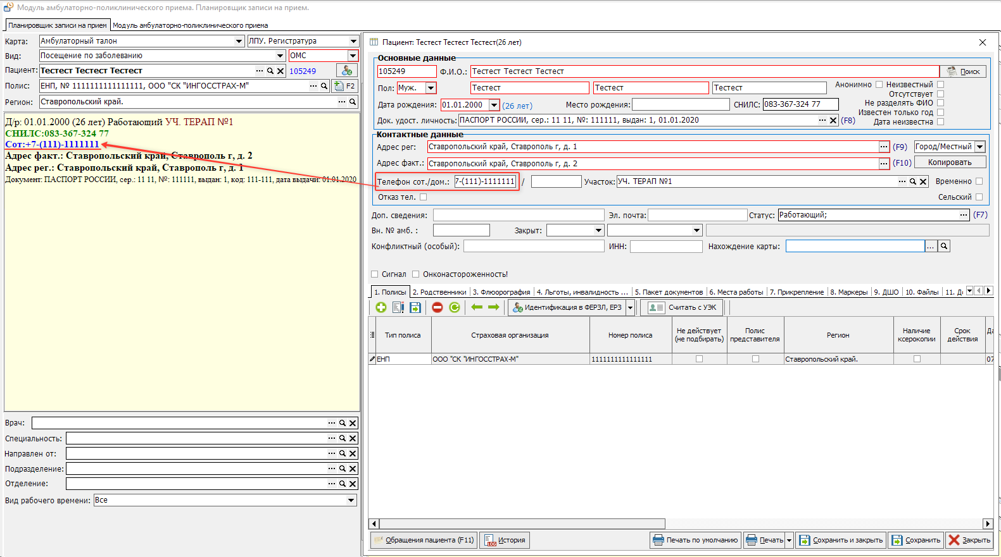Screen dimensions: 1001x557
Task: Switch to Модуль амбулаторно-поликлинического приема tab
Action: click(x=191, y=25)
